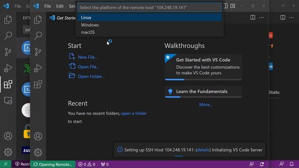Click Get Started with VS Code progress bar
Screen dimensions: 299x168
click(203, 79)
